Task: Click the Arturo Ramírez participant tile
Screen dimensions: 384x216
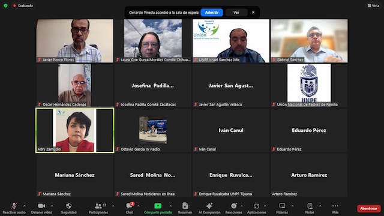Action: click(x=309, y=175)
